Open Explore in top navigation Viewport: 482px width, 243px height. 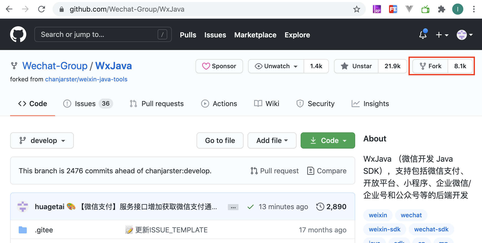[297, 35]
